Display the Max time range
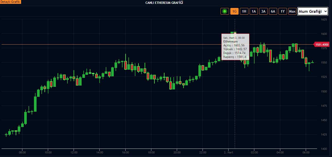The width and height of the screenshot is (332, 157). coord(292,11)
